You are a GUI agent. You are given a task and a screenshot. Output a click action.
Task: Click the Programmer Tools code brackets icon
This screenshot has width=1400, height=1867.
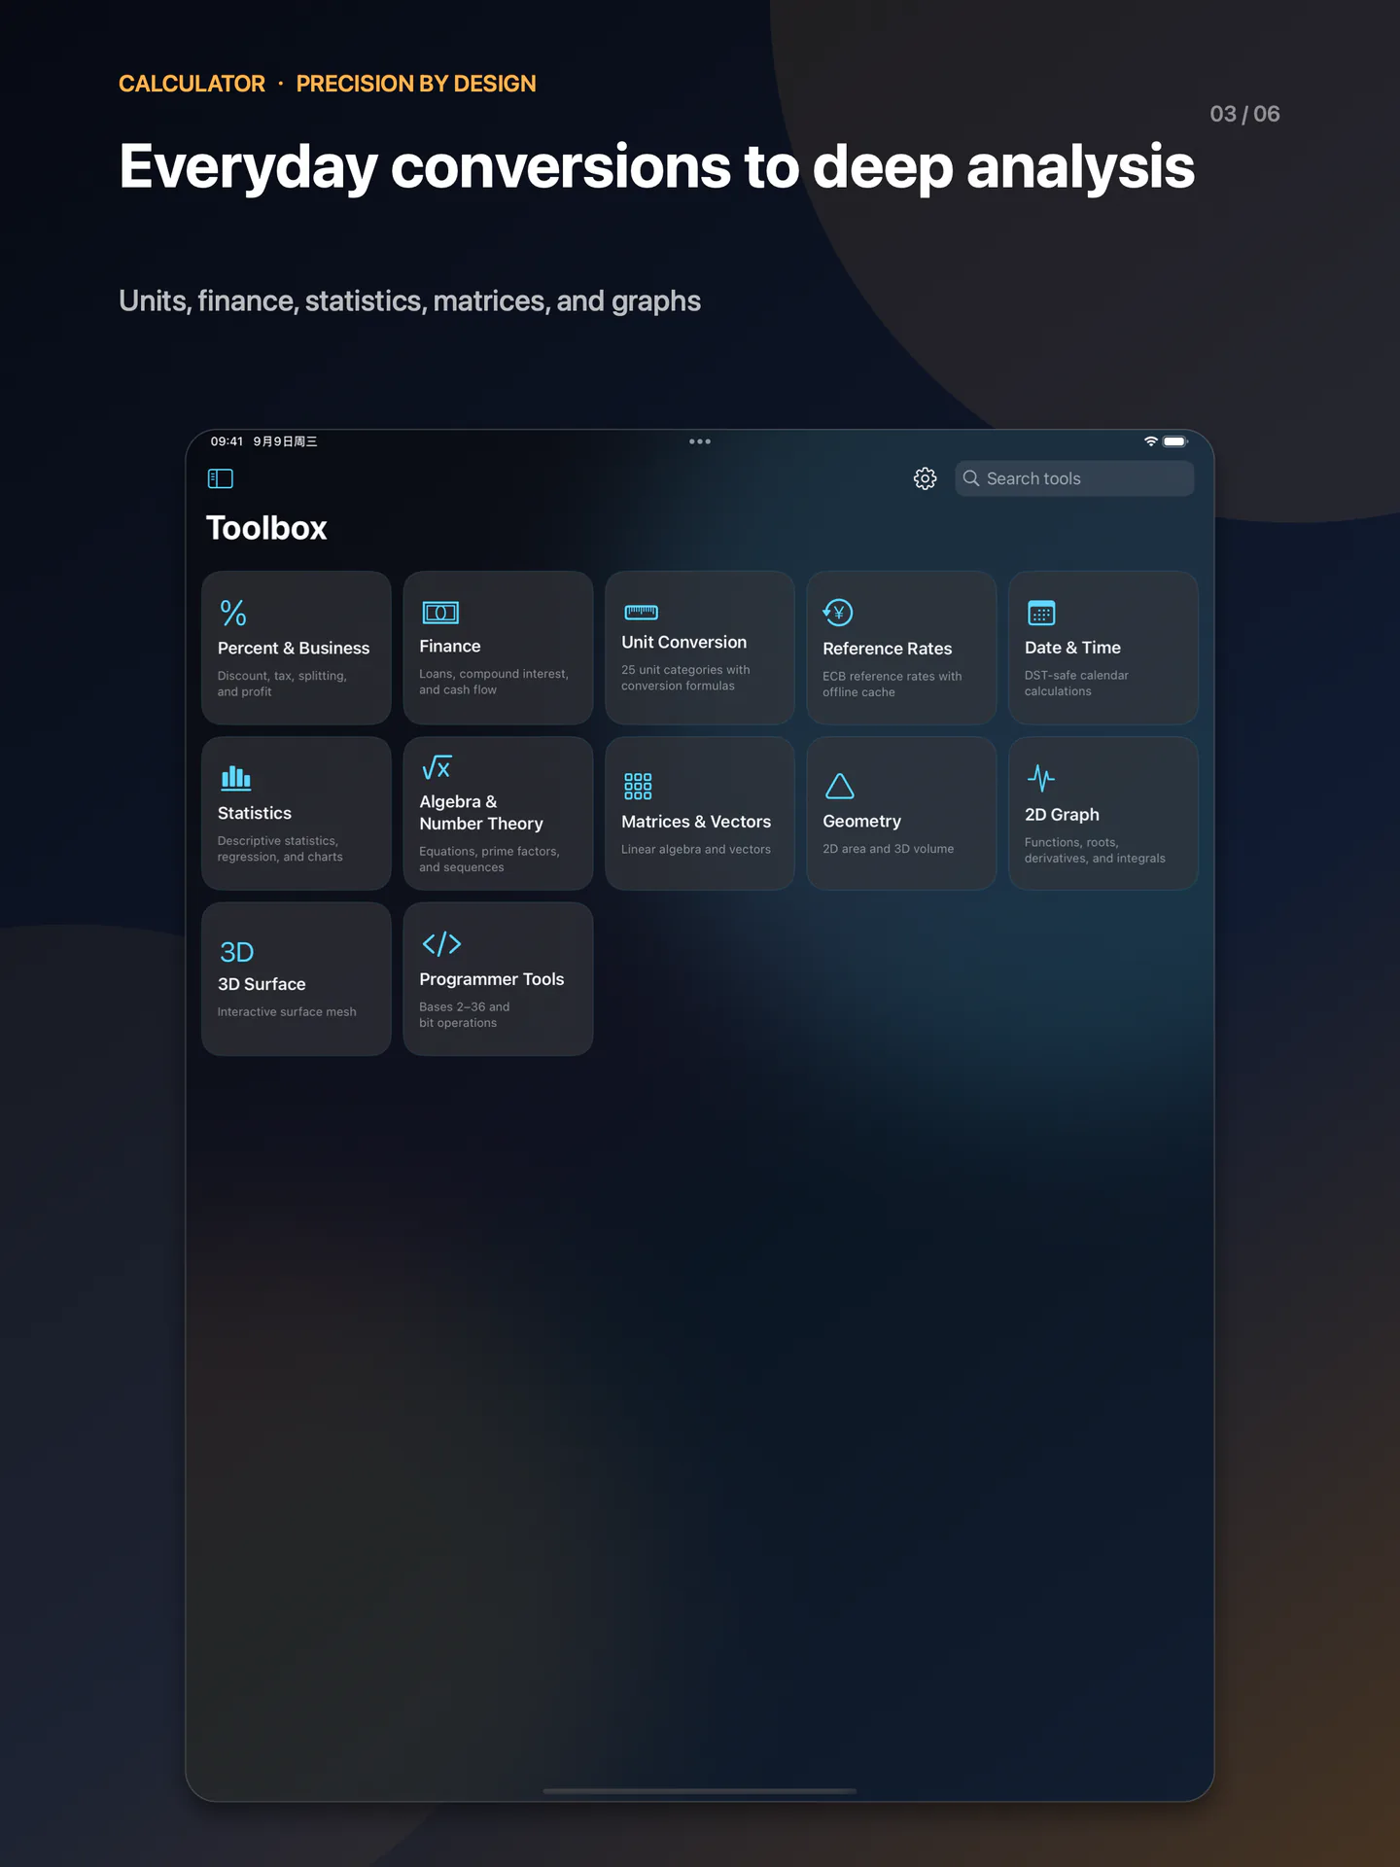click(x=441, y=944)
